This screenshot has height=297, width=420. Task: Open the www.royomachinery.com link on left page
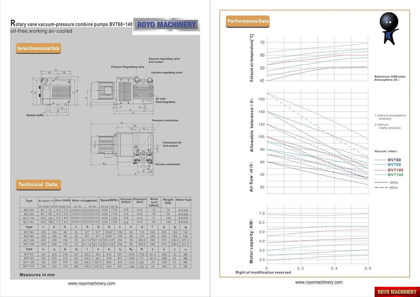92,283
